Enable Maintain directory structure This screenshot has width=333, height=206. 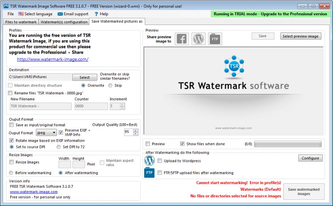10,86
